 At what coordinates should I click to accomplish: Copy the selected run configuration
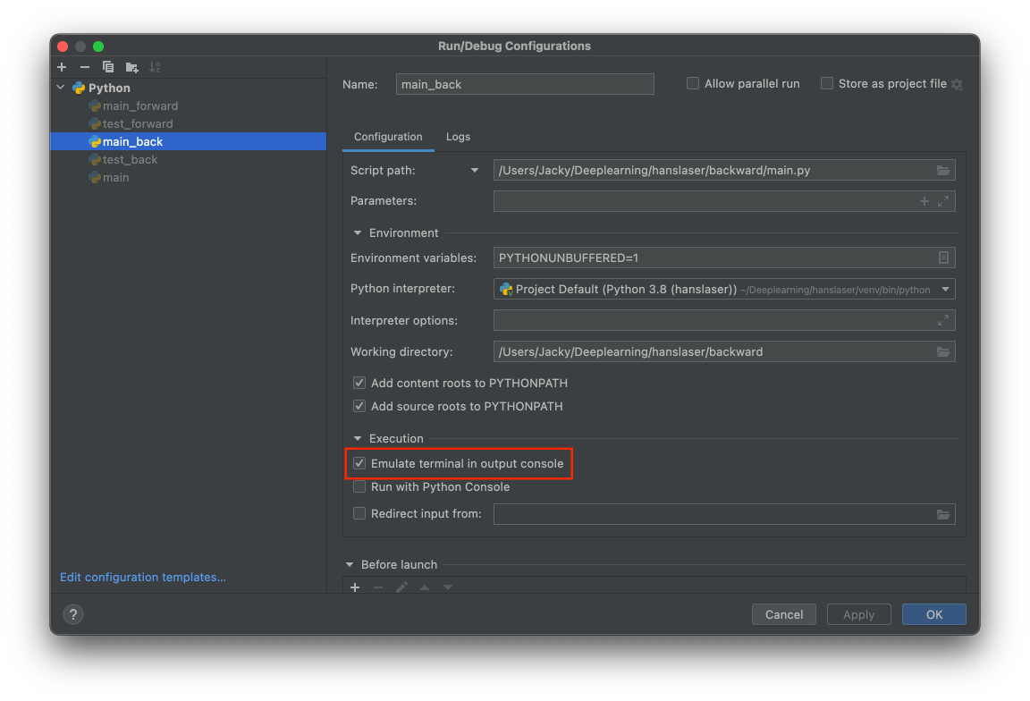(107, 67)
